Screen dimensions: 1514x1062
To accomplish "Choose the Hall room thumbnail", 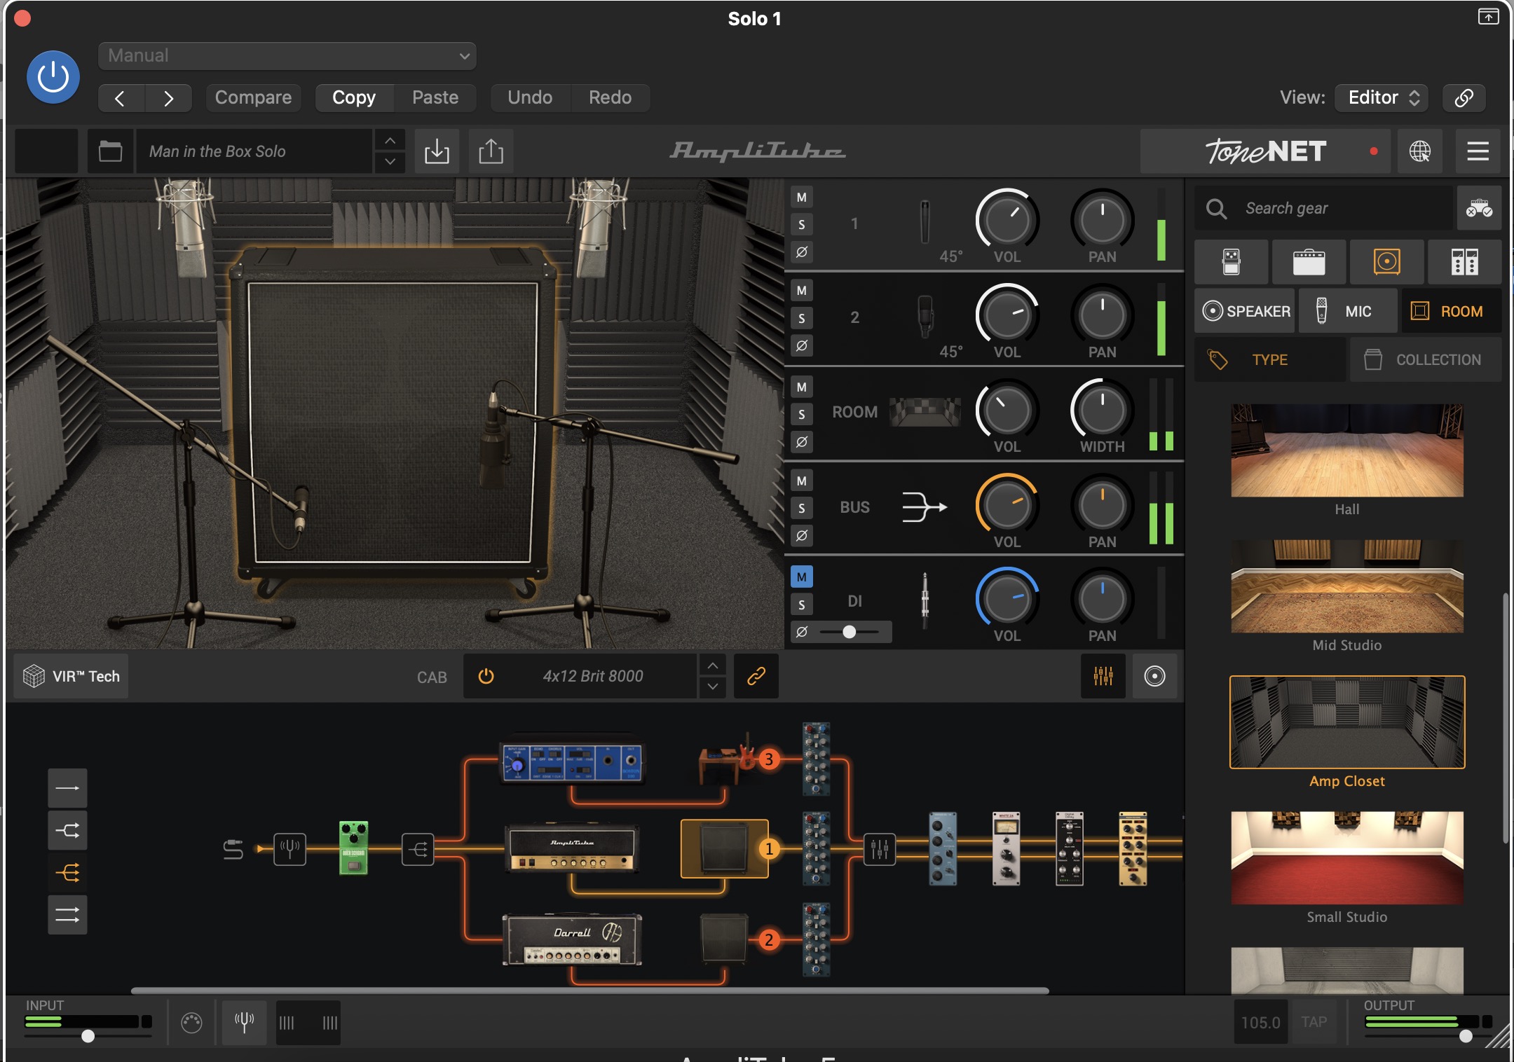I will click(1346, 450).
